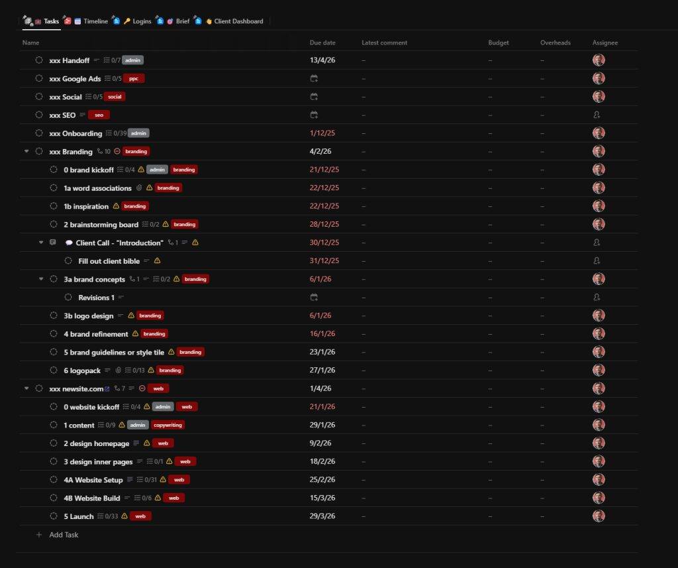The image size is (678, 568).
Task: Click the status circle on xxx SEO
Action: [x=38, y=115]
